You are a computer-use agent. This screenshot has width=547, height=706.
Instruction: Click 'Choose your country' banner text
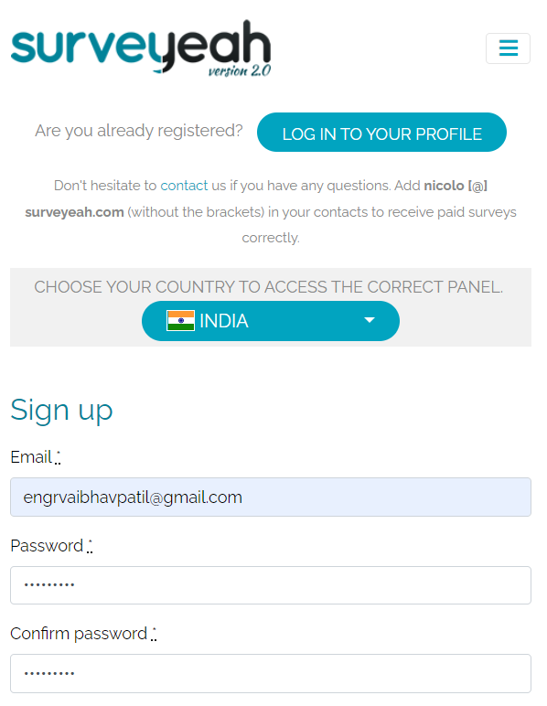(269, 287)
